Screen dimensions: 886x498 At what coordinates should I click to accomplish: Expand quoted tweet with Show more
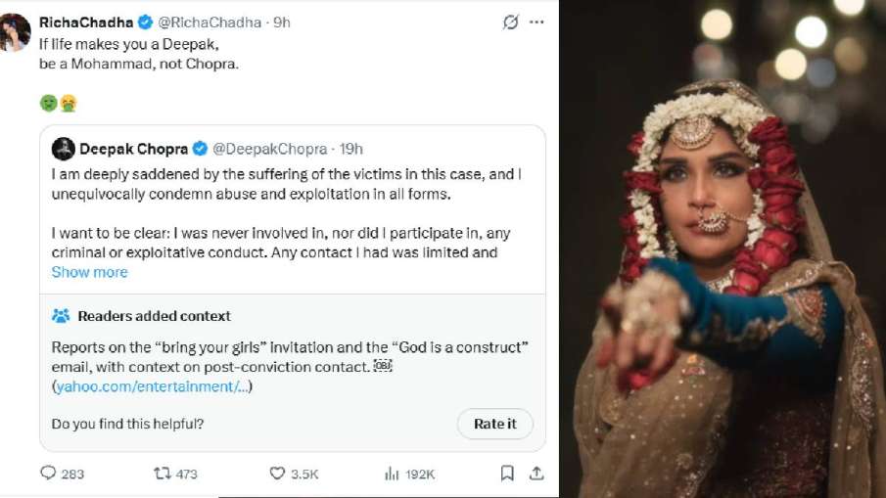(89, 272)
